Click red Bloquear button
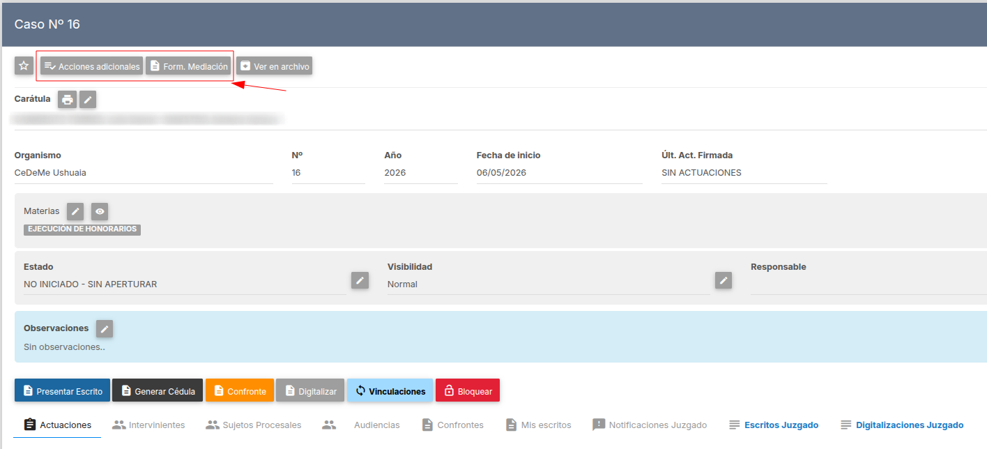The image size is (987, 449). pyautogui.click(x=468, y=390)
